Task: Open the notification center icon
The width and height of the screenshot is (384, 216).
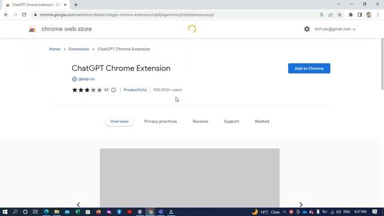Action: coord(374,212)
